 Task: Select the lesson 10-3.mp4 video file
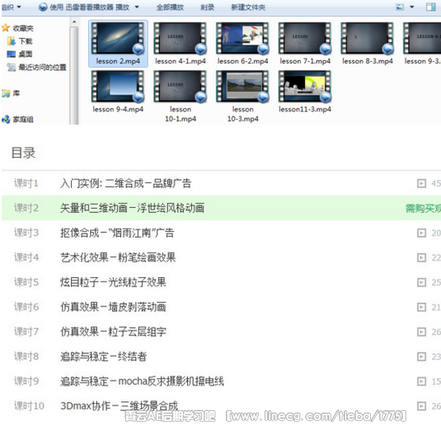242,97
